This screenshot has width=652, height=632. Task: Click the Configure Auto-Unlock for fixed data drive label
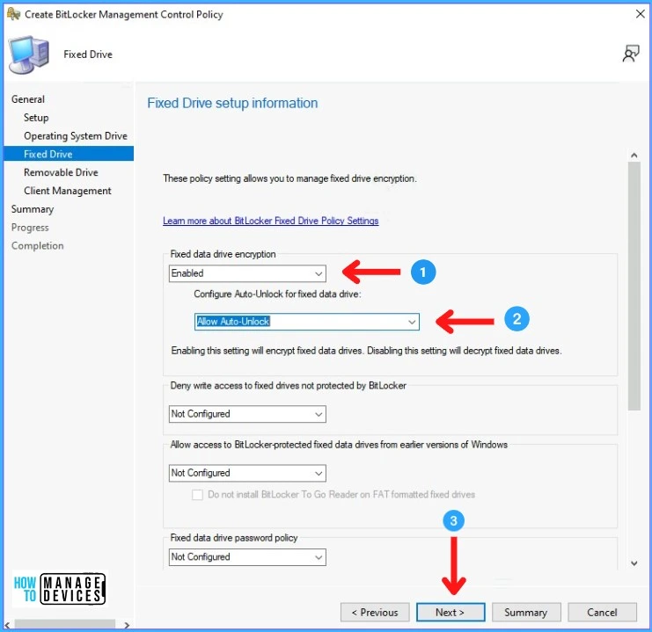tap(277, 294)
